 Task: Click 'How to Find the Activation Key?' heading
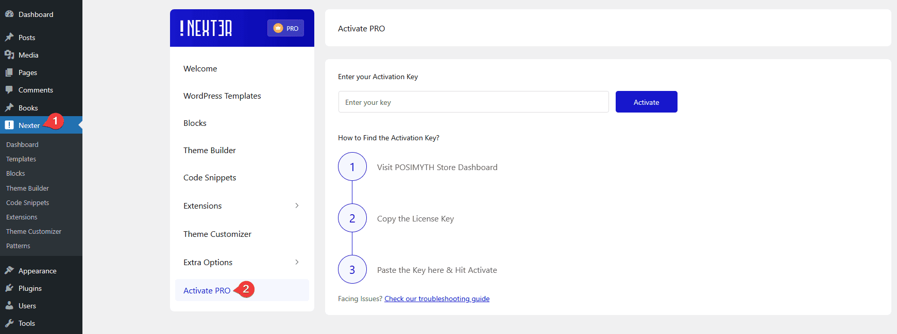(x=388, y=138)
